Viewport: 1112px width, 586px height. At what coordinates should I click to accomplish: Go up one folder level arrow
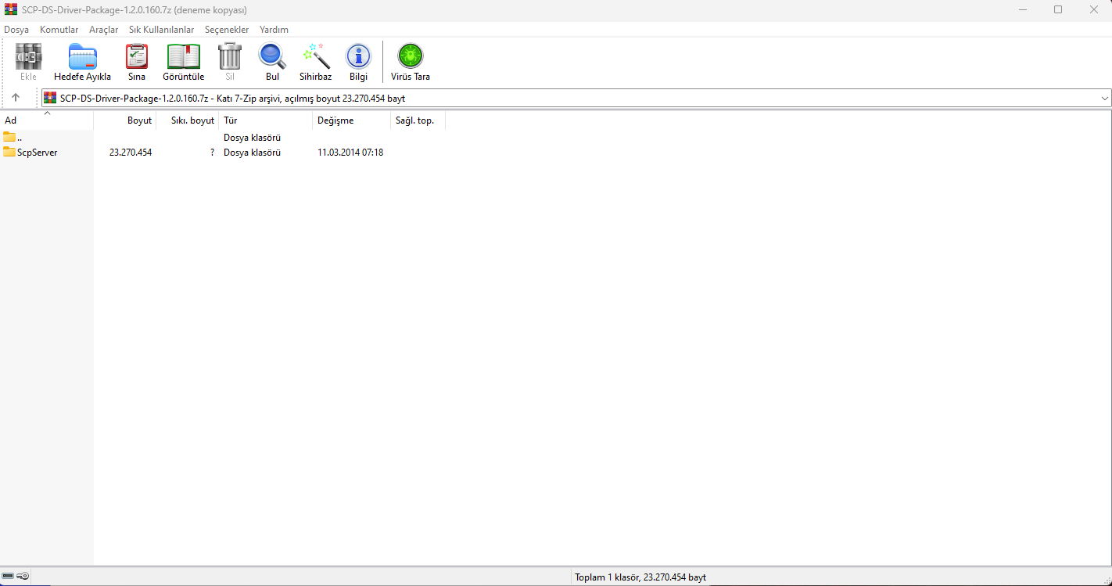pyautogui.click(x=16, y=98)
